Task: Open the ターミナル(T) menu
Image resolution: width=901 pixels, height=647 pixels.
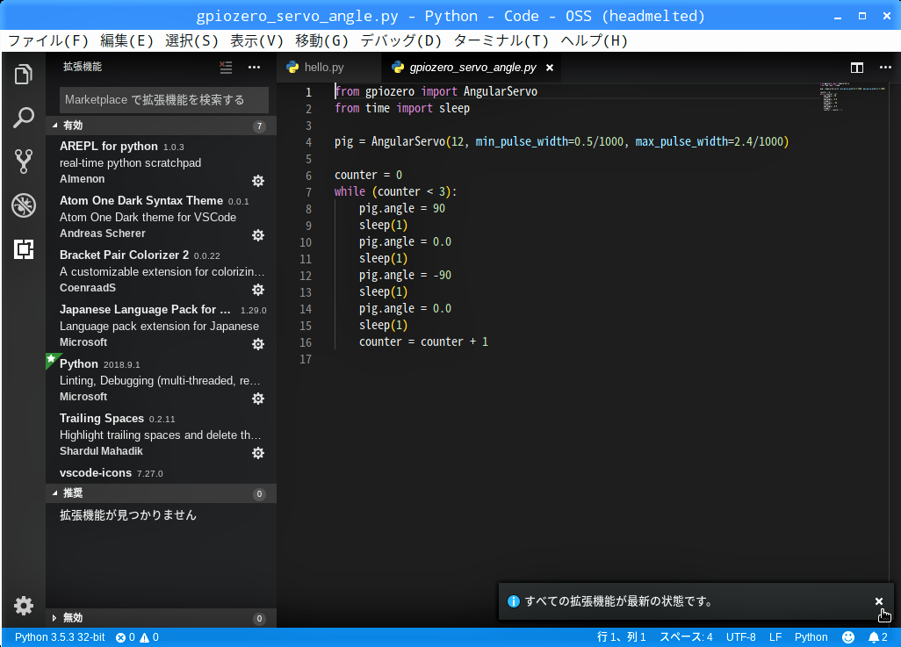Action: click(501, 40)
